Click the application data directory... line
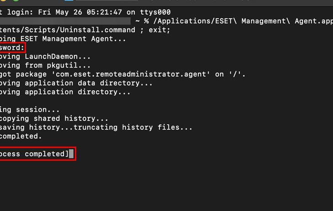The height and width of the screenshot is (211, 333). pyautogui.click(x=87, y=83)
